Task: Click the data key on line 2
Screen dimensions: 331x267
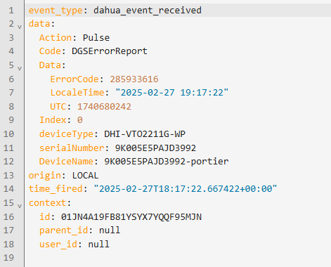Action: click(x=39, y=24)
